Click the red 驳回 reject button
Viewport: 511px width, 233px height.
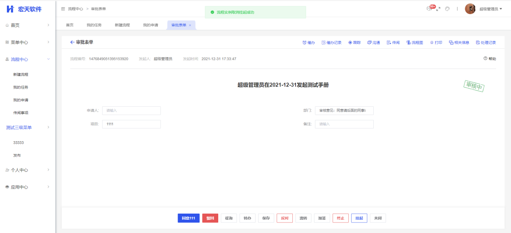coord(210,218)
